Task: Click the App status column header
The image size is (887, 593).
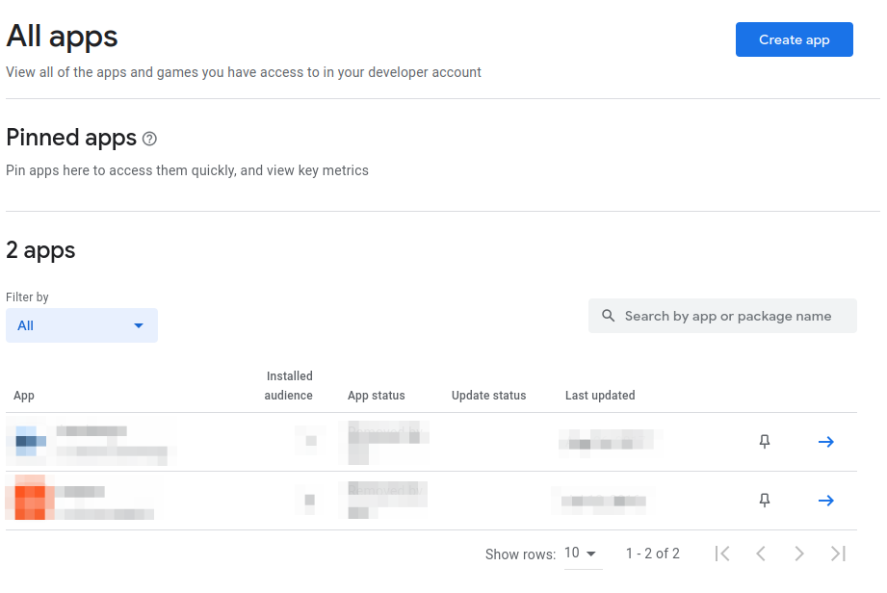Action: (378, 395)
